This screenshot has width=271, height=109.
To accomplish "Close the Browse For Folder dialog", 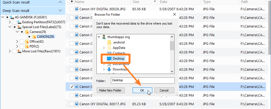I will coord(175,15).
